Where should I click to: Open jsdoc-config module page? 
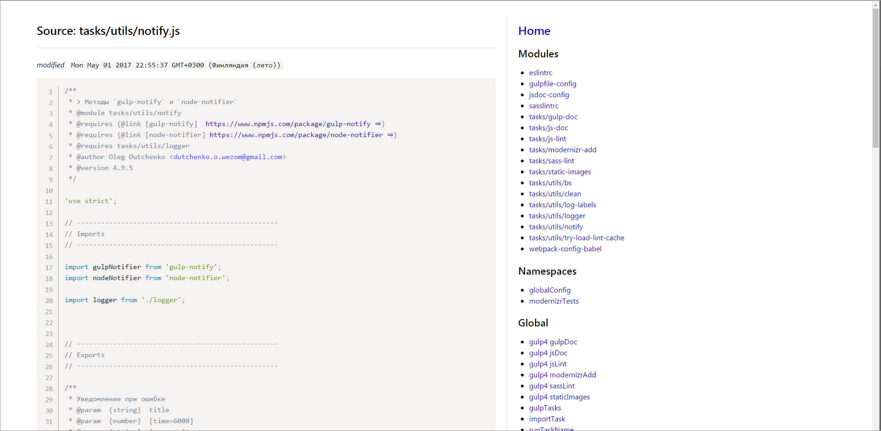click(549, 94)
